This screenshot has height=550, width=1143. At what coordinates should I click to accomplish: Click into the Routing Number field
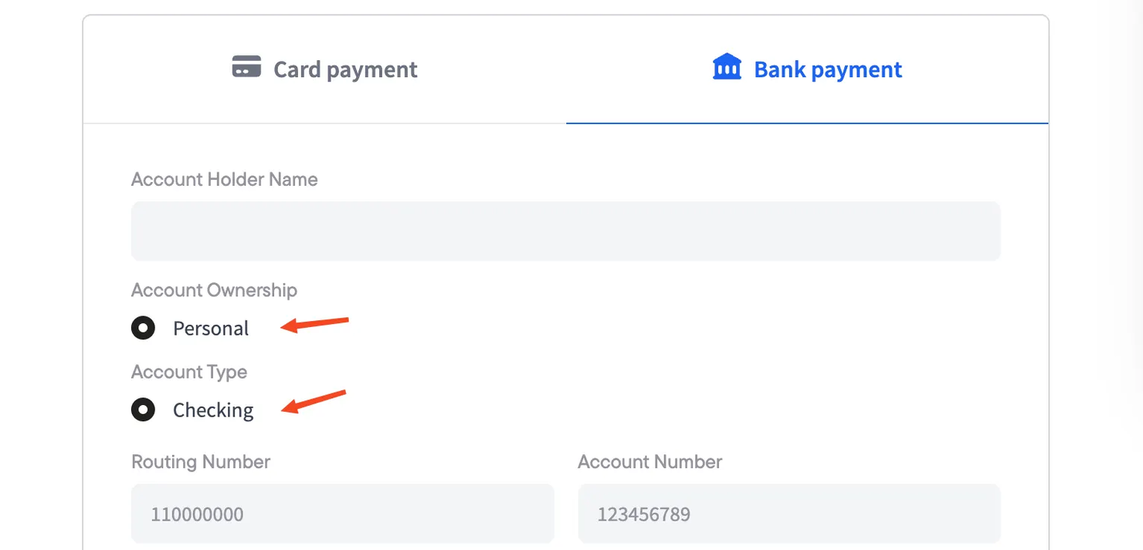click(342, 514)
